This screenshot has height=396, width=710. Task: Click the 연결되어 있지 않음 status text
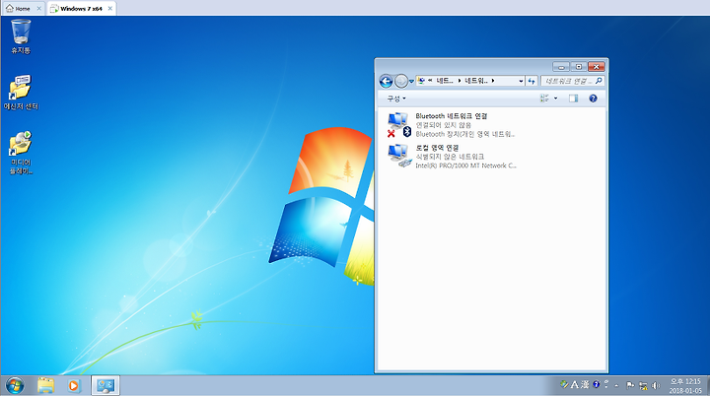pos(444,125)
